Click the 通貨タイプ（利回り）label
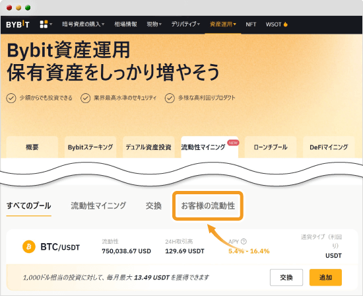 click(x=321, y=241)
